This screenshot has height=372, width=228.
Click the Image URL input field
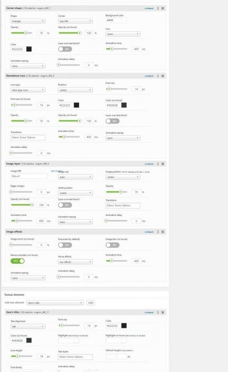click(29, 176)
